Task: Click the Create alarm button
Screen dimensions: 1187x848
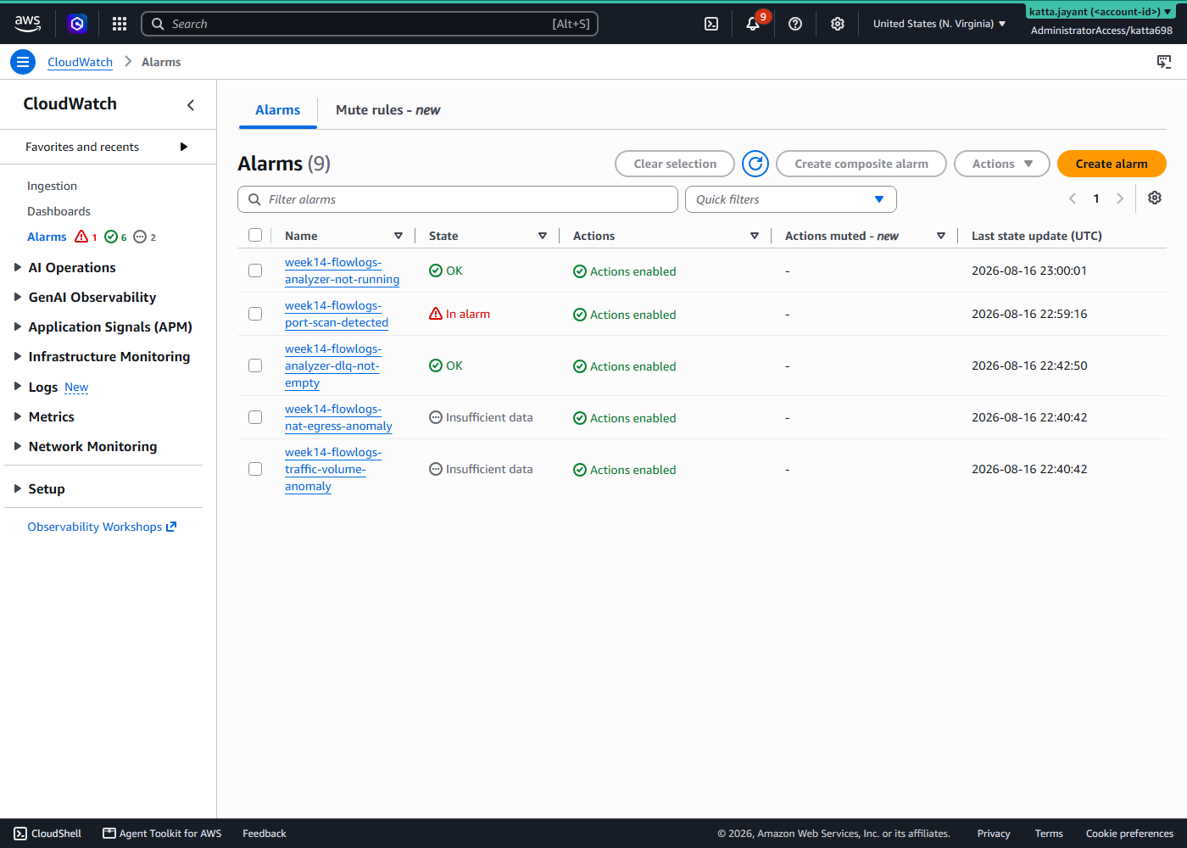Action: pyautogui.click(x=1112, y=164)
